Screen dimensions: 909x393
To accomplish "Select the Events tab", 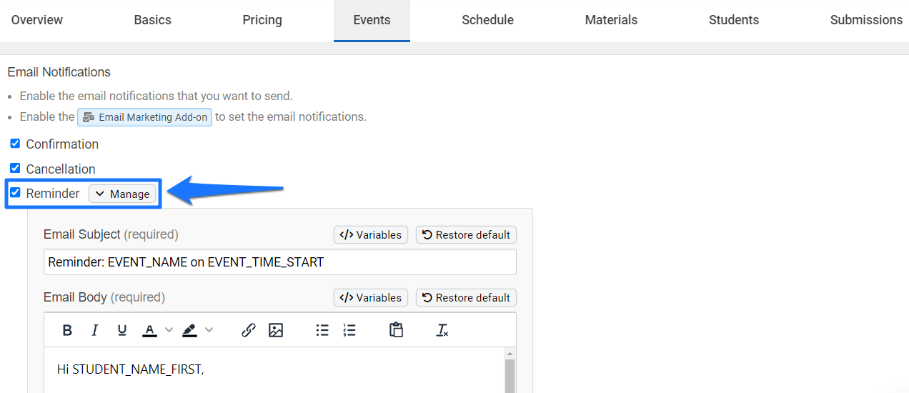I will coord(372,20).
